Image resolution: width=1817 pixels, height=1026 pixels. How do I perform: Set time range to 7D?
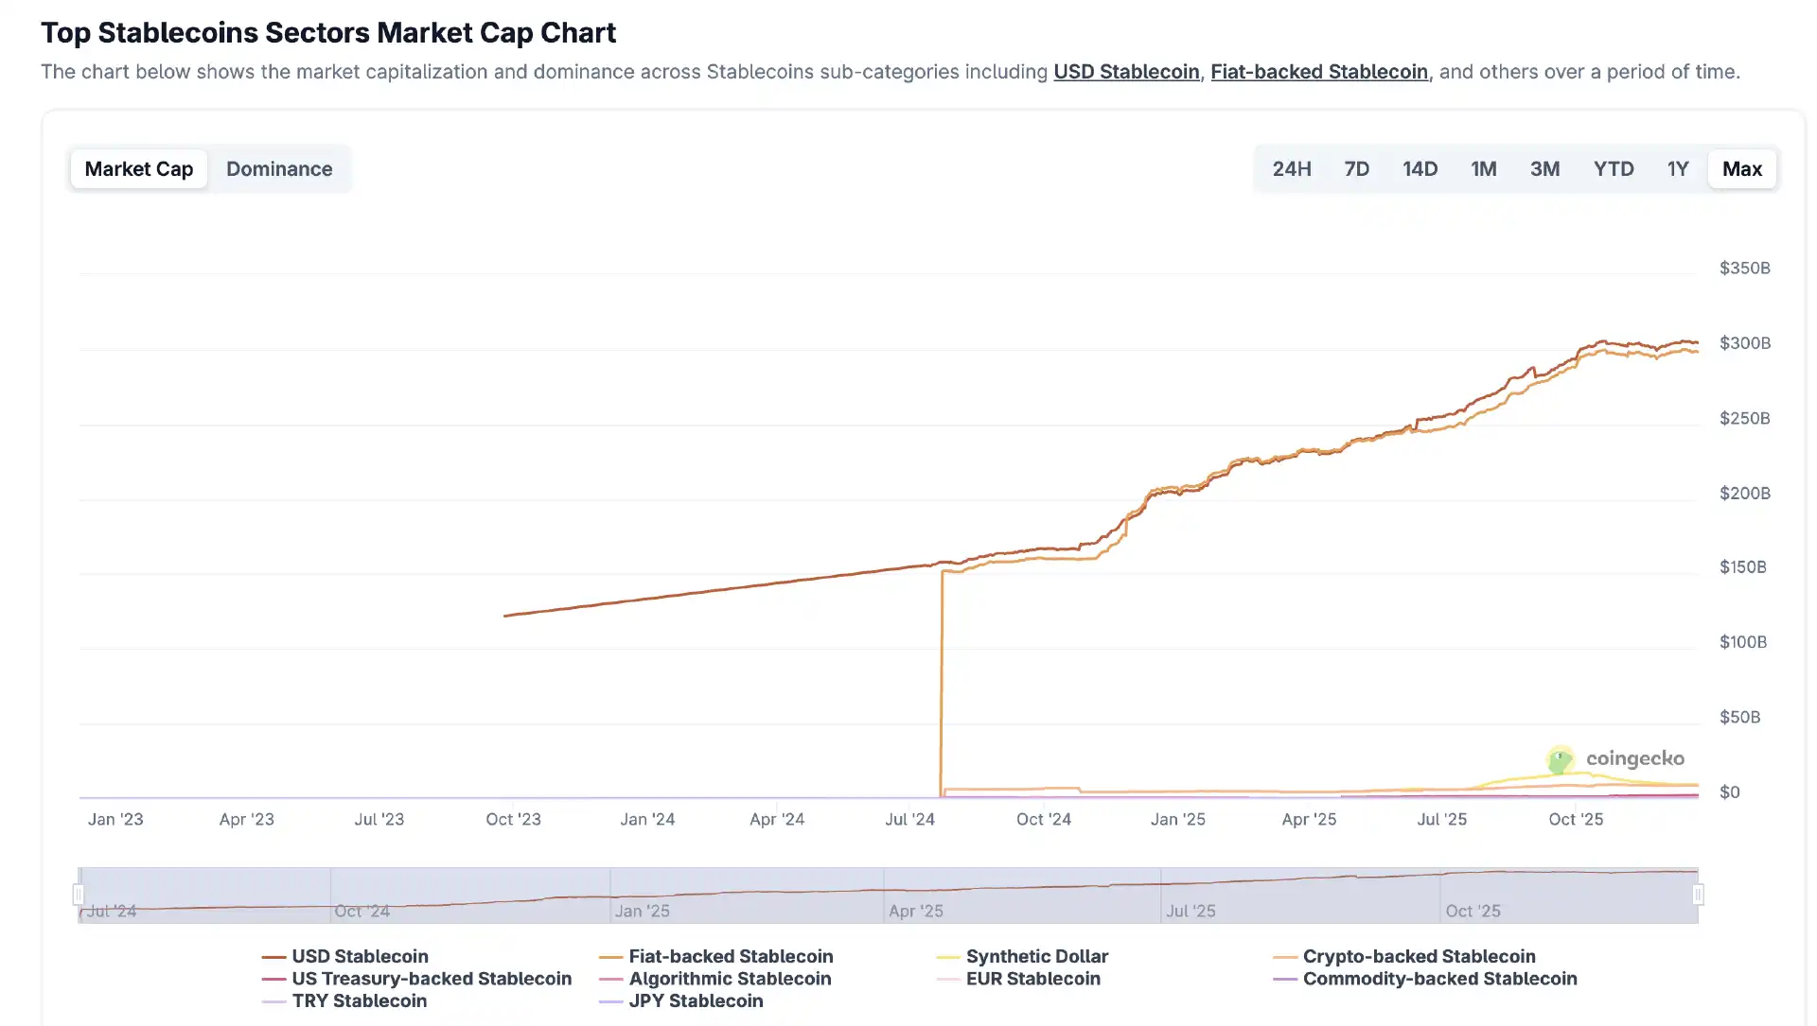[1356, 169]
